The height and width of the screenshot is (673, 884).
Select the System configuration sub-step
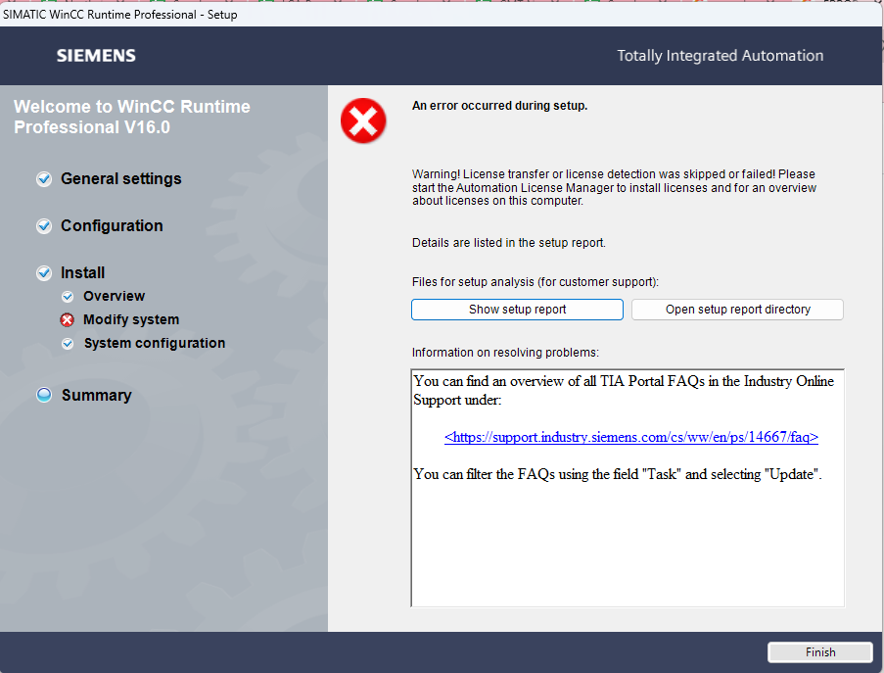(155, 343)
